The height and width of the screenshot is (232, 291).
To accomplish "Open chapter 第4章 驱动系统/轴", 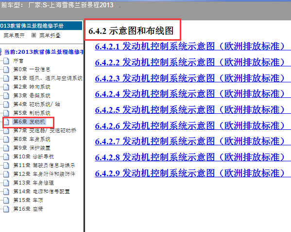I will (36, 104).
